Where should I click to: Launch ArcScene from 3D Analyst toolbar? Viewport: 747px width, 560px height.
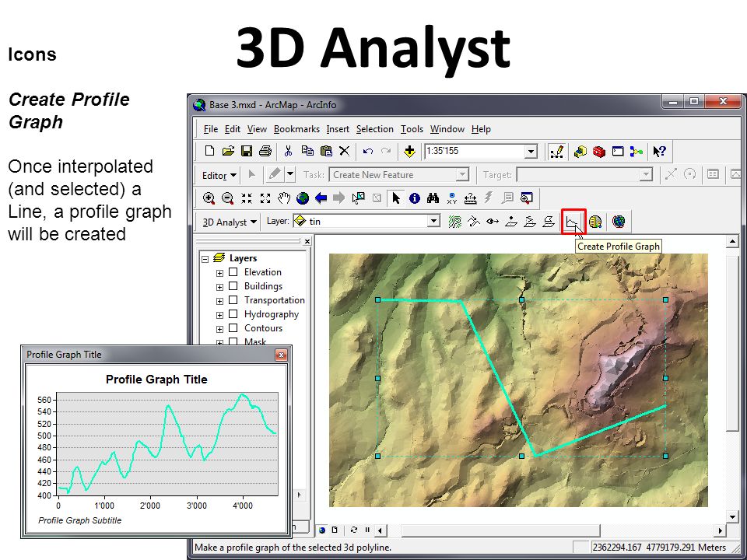(595, 222)
